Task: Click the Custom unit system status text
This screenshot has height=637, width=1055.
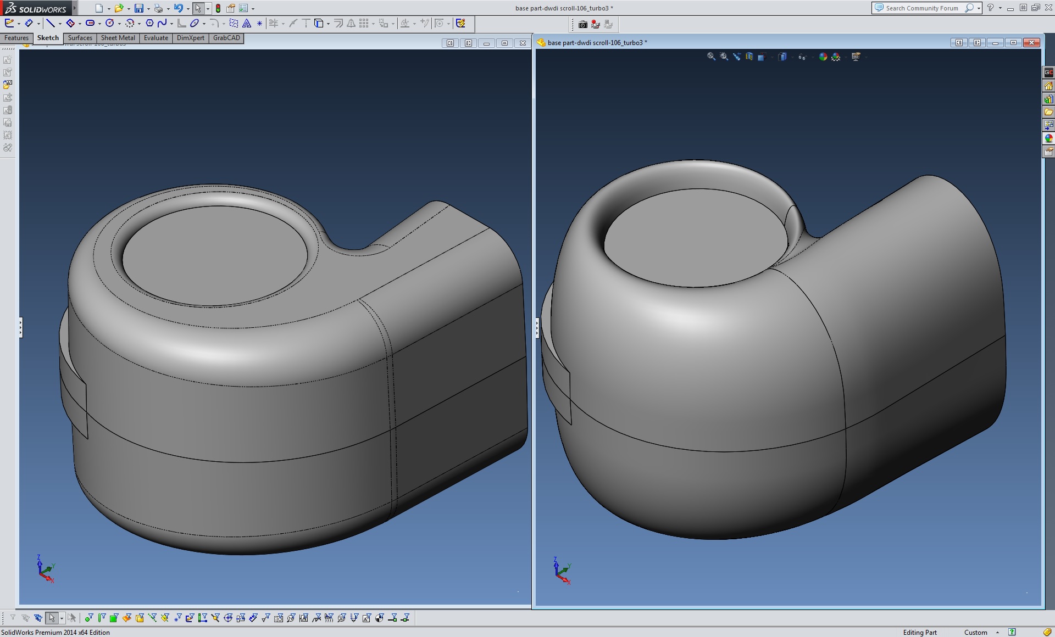Action: (975, 632)
